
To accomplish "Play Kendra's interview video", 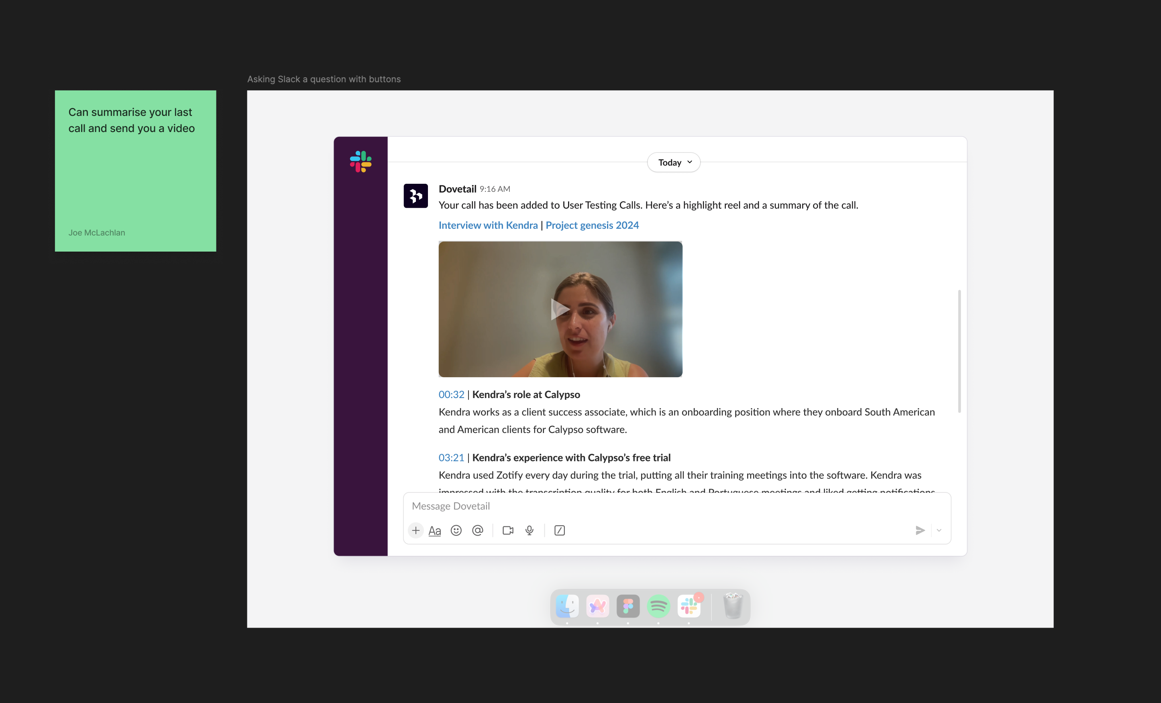I will coord(560,309).
